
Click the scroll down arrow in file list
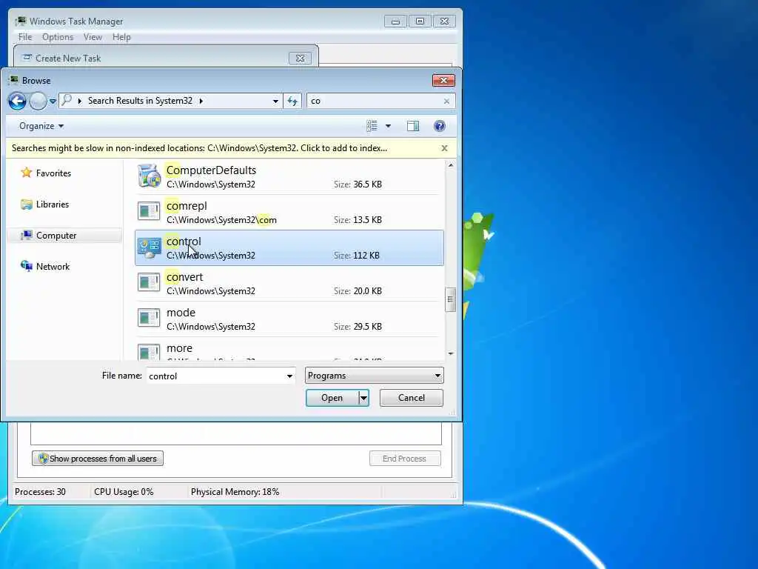pyautogui.click(x=451, y=353)
